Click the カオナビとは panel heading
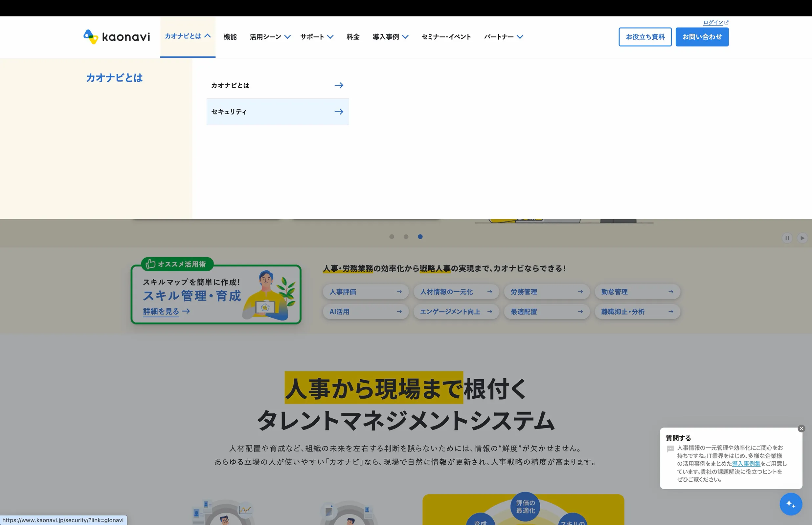Screen dimensions: 812x525 point(114,78)
